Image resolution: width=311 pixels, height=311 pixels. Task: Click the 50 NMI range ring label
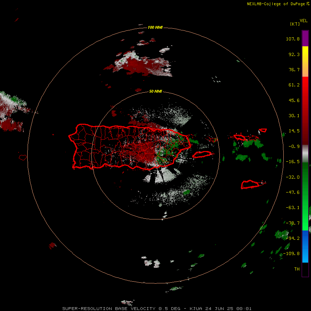(x=155, y=91)
